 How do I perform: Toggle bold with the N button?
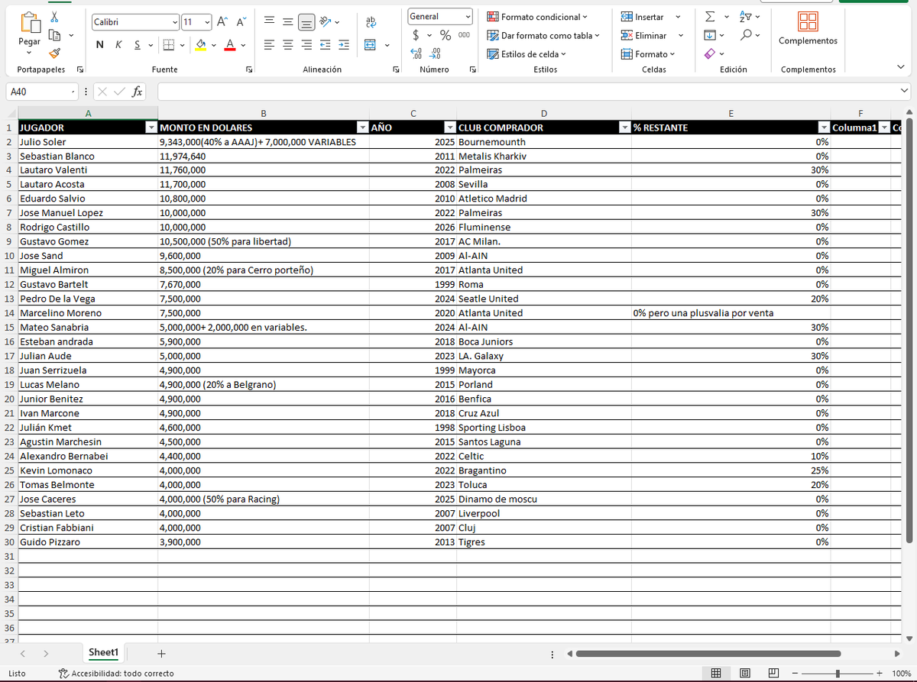pos(100,45)
